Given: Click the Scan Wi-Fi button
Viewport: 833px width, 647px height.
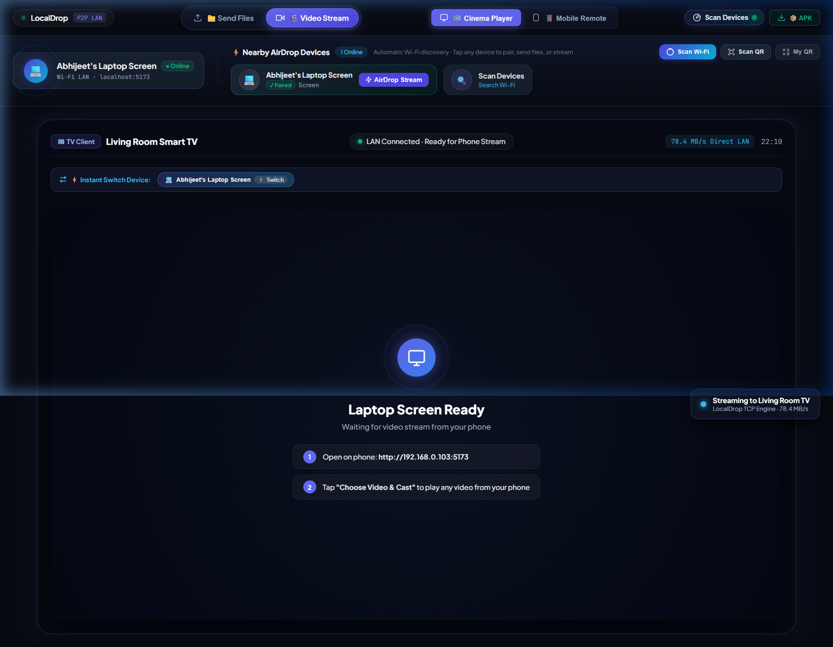Looking at the screenshot, I should [x=688, y=52].
